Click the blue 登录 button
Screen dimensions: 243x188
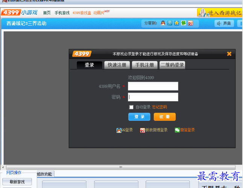point(139,117)
